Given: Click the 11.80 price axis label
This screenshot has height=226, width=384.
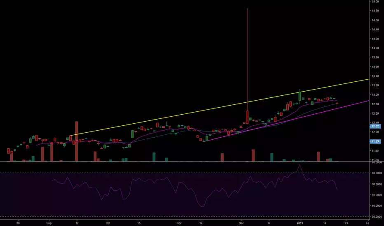Looking at the screenshot, I should pyautogui.click(x=375, y=151).
